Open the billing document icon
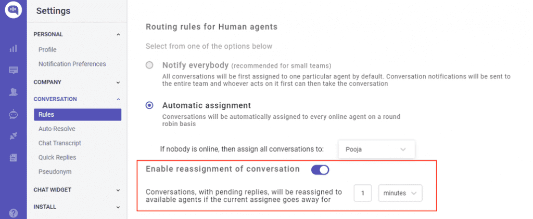 [x=13, y=158]
